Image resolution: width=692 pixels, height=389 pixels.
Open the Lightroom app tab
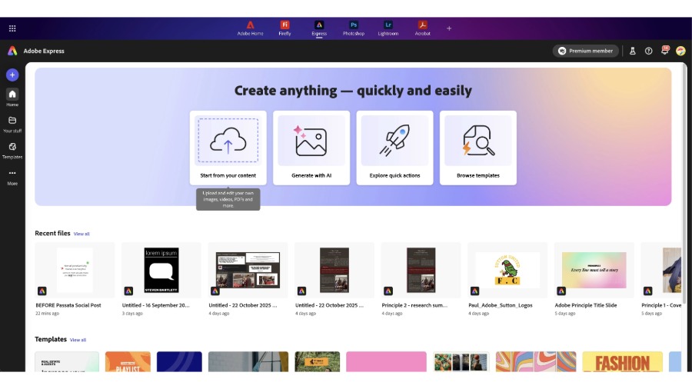[x=388, y=28]
